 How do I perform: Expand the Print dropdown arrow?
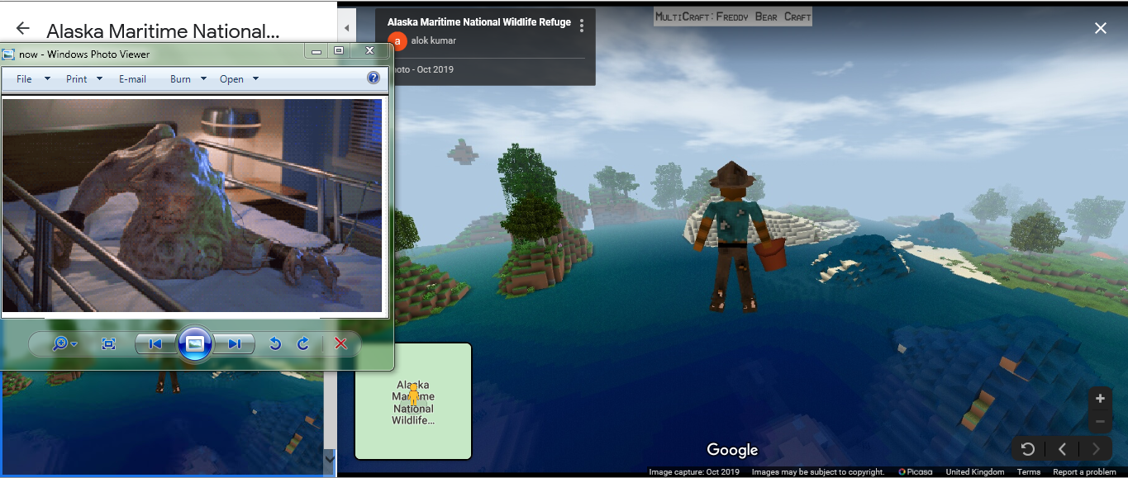[x=99, y=79]
